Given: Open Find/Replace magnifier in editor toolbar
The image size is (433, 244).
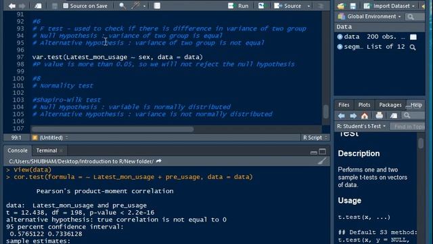Looking at the screenshot, I should (122, 6).
